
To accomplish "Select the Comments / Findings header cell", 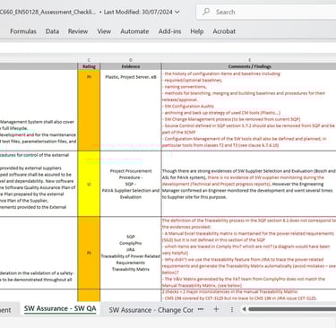I will tap(249, 66).
